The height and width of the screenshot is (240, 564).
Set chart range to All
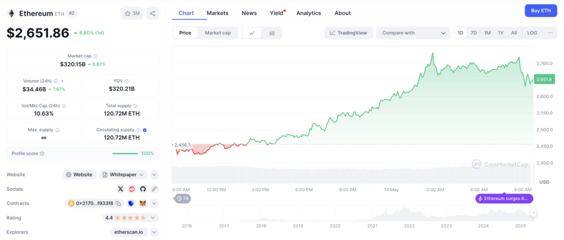coord(514,32)
